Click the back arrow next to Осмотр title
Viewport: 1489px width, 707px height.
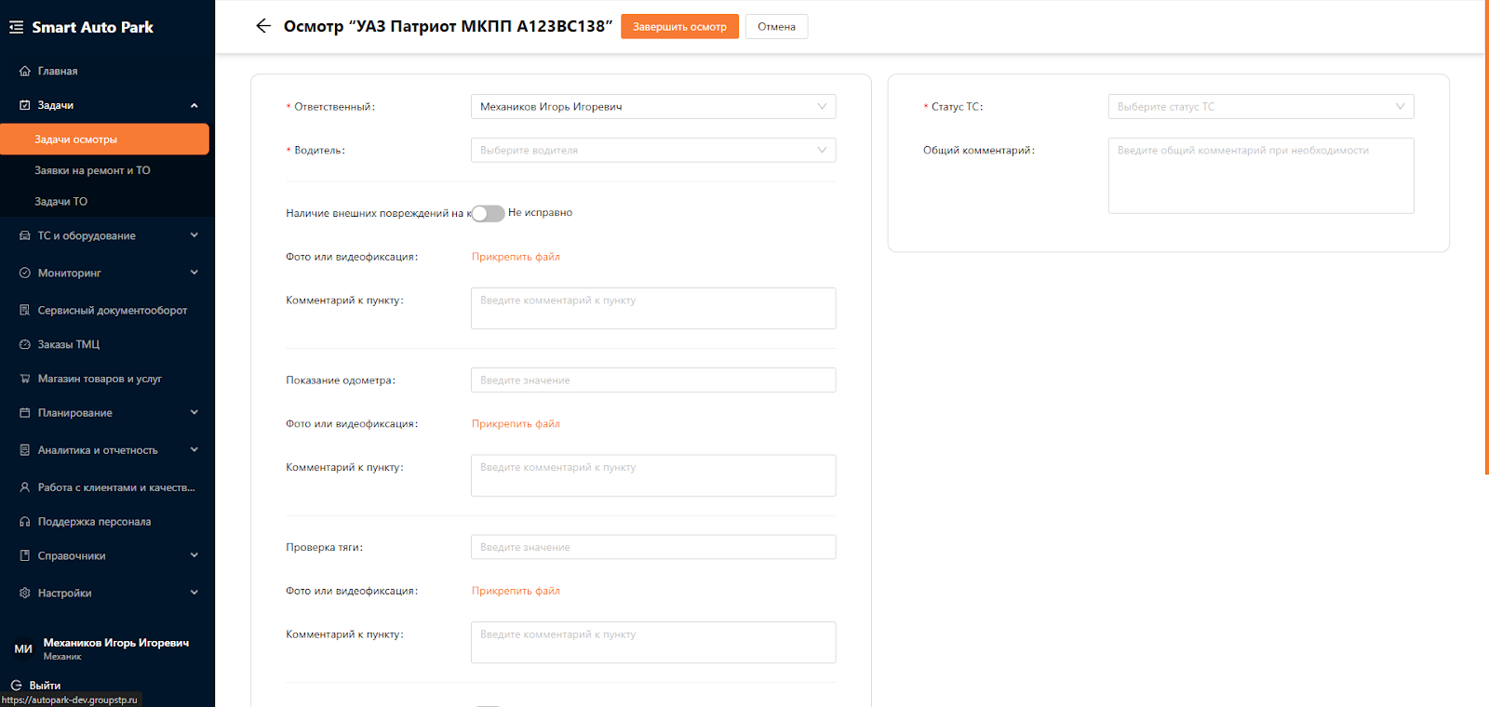point(263,26)
